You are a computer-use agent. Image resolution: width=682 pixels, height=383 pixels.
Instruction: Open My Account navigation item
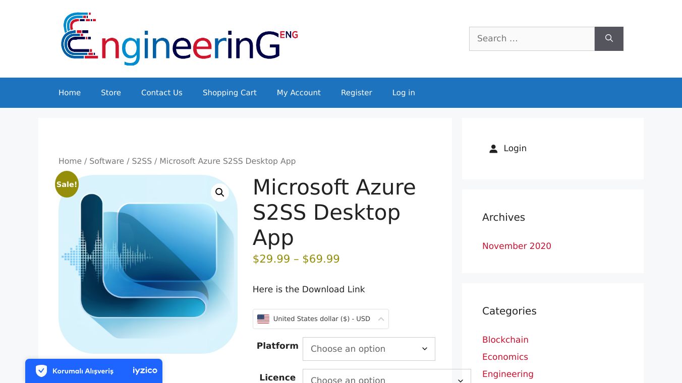[x=299, y=93]
